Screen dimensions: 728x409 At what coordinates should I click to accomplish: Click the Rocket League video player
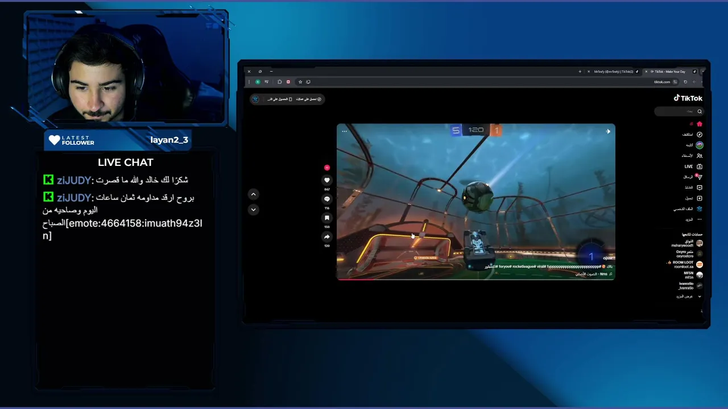pos(475,202)
